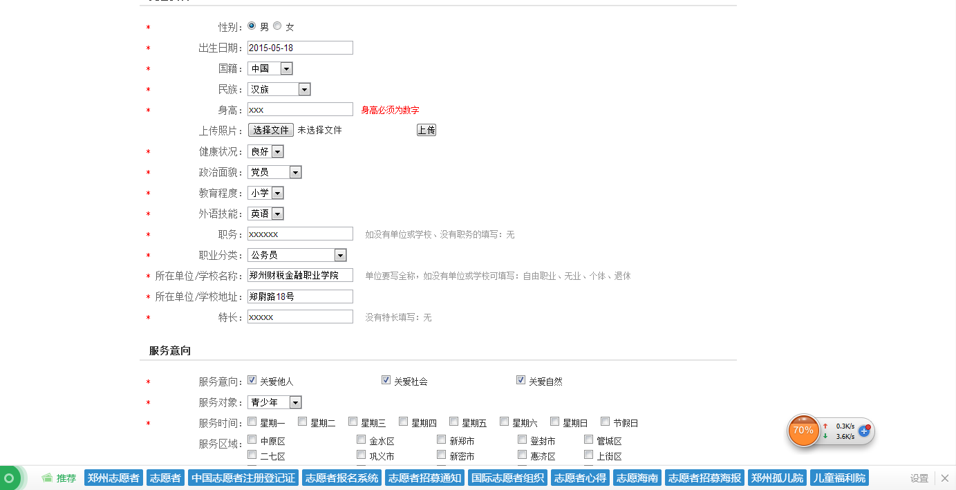This screenshot has width=956, height=490.
Task: Click the green 推荐 icon
Action: 48,478
